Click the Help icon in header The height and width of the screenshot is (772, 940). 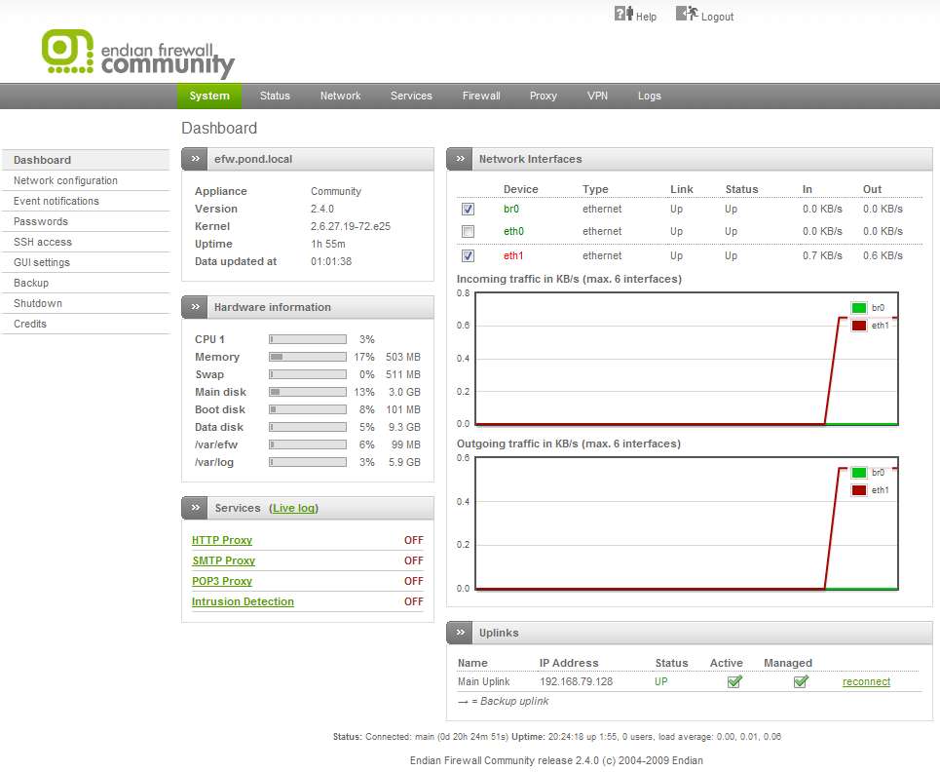tap(623, 14)
